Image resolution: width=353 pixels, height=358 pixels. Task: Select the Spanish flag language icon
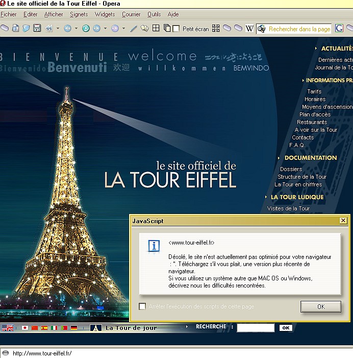pyautogui.click(x=44, y=328)
